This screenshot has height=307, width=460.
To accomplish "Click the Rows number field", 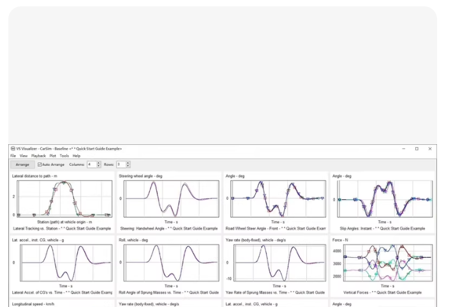I will tap(121, 165).
